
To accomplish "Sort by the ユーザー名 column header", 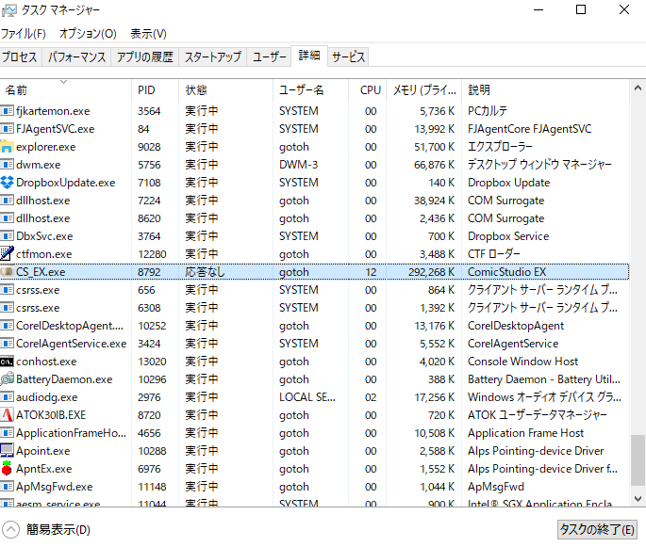I will 310,90.
